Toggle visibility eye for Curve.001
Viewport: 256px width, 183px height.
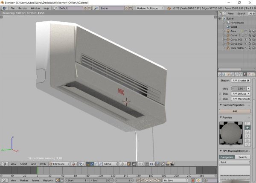pos(245,40)
